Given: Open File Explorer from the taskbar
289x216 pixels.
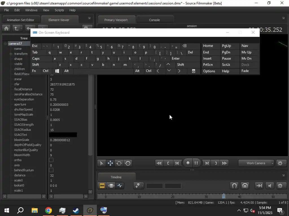Looking at the screenshot, I should click(x=35, y=210).
